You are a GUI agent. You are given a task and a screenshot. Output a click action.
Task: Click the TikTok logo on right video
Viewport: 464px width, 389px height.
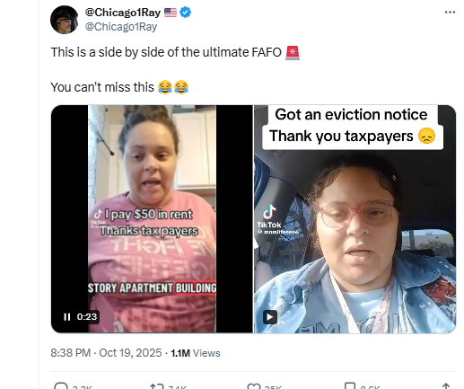(x=269, y=216)
